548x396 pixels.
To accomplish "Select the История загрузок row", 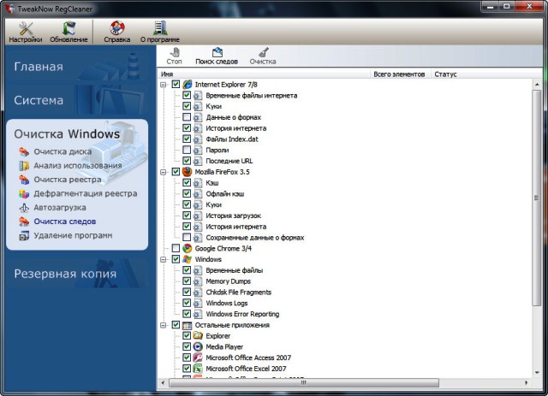I will click(234, 216).
